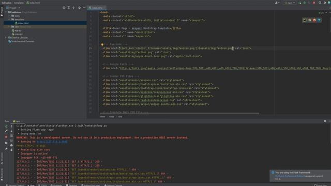
Task: Collapse the hakkaton root folder
Action: [x=6, y=12]
